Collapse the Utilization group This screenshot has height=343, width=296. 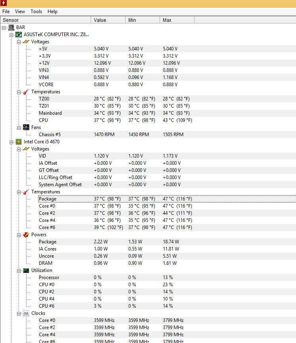(x=19, y=271)
